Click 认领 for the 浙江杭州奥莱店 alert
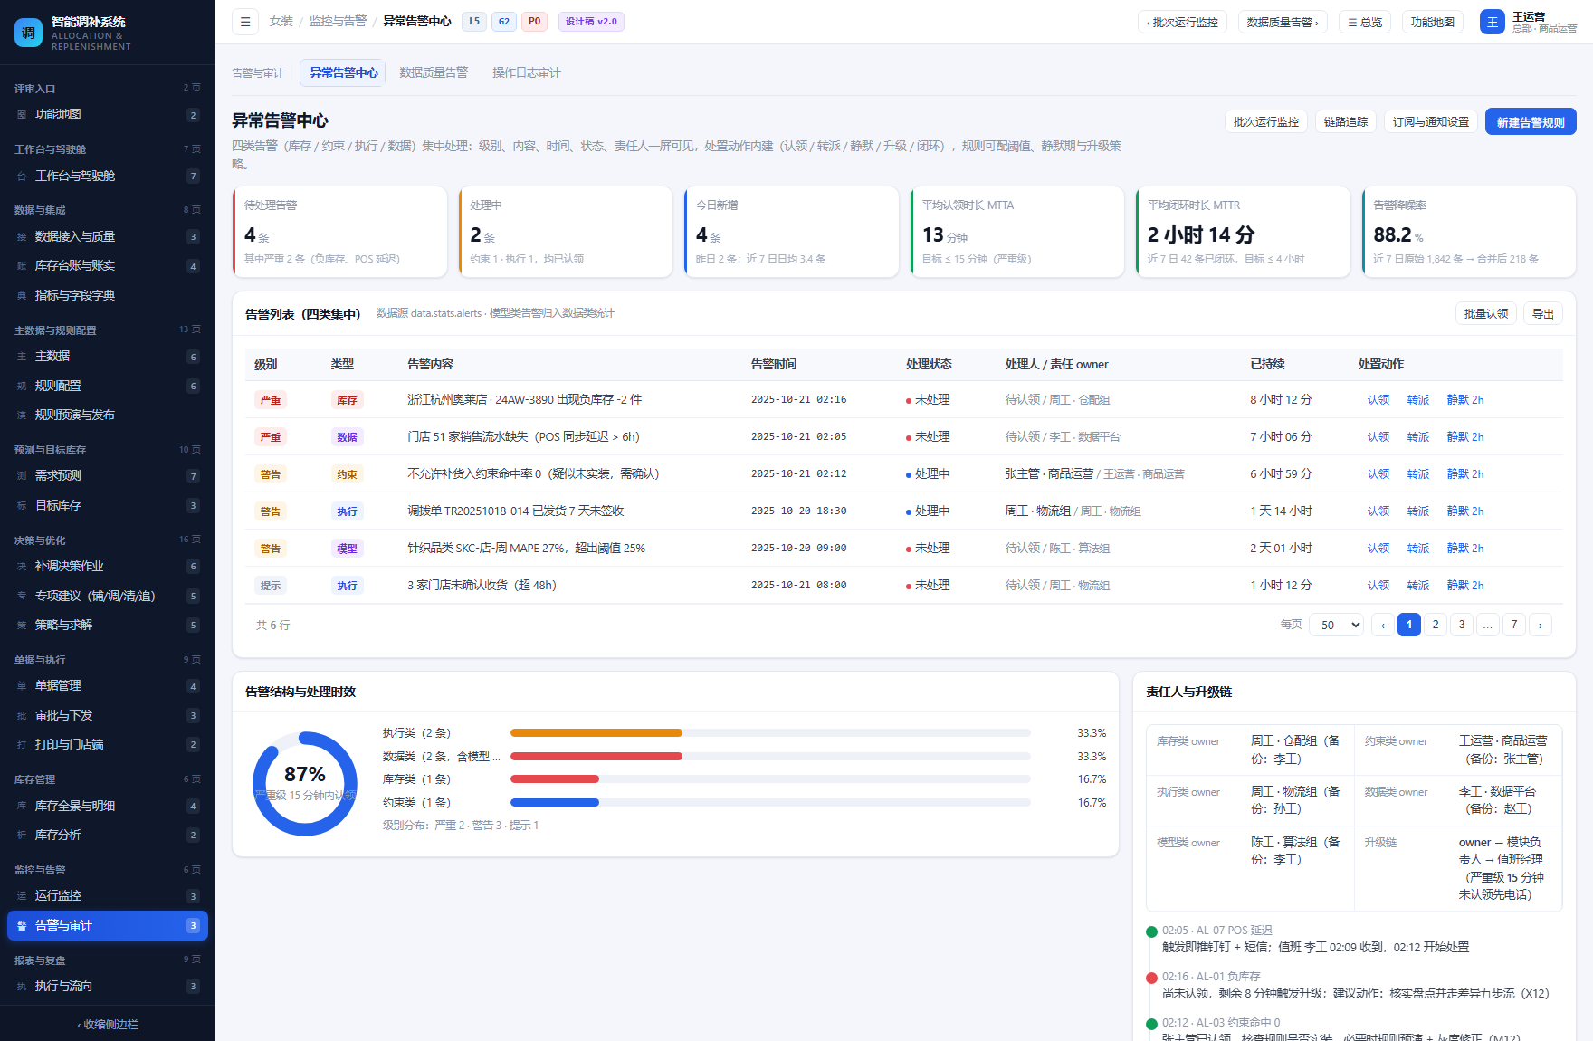 1378,400
